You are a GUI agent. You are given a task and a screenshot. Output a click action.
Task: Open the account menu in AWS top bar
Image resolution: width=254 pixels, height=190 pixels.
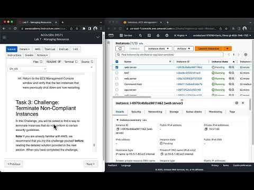pos(222,35)
